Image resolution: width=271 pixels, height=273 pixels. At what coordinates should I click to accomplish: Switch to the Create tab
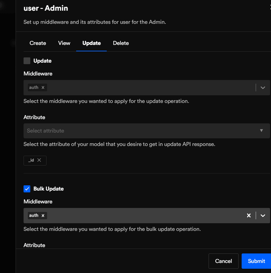[x=38, y=43]
